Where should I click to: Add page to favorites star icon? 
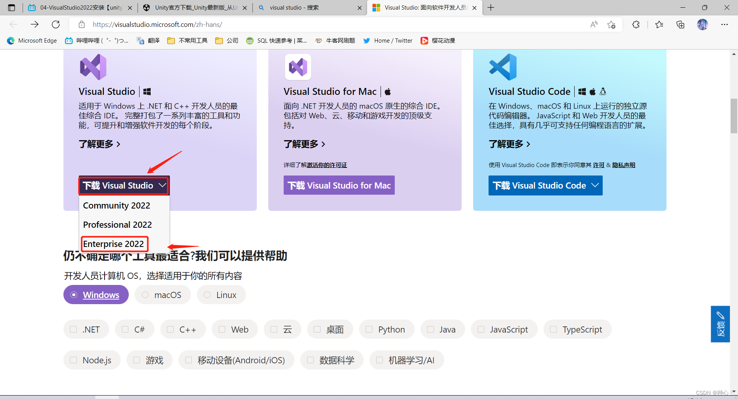click(611, 25)
